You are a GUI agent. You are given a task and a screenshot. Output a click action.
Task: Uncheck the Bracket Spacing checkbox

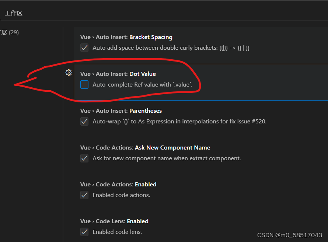(x=84, y=48)
